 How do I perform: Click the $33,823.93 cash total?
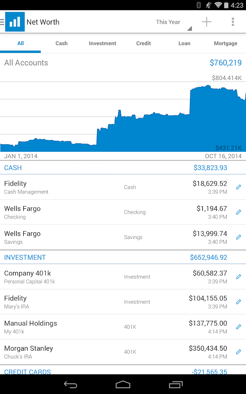click(x=210, y=168)
